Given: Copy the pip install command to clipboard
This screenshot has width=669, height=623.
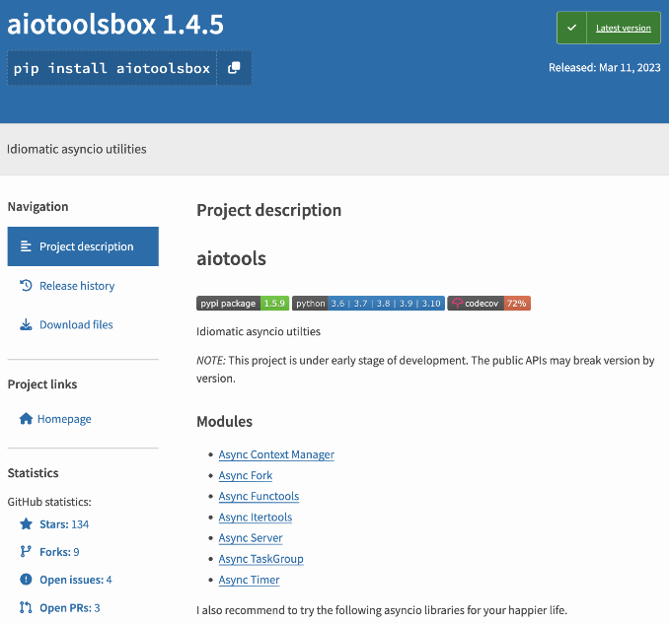Looking at the screenshot, I should [x=234, y=68].
